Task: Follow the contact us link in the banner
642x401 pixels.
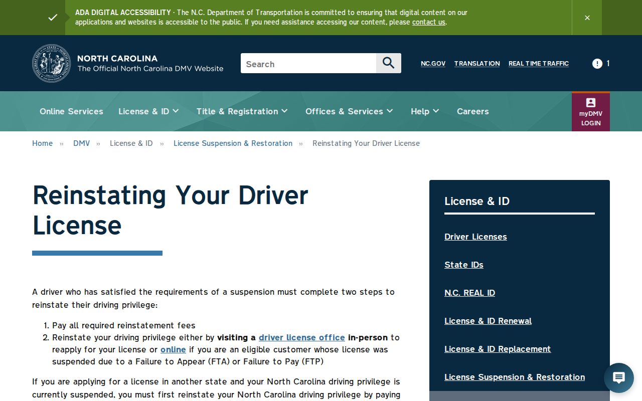Action: [429, 22]
